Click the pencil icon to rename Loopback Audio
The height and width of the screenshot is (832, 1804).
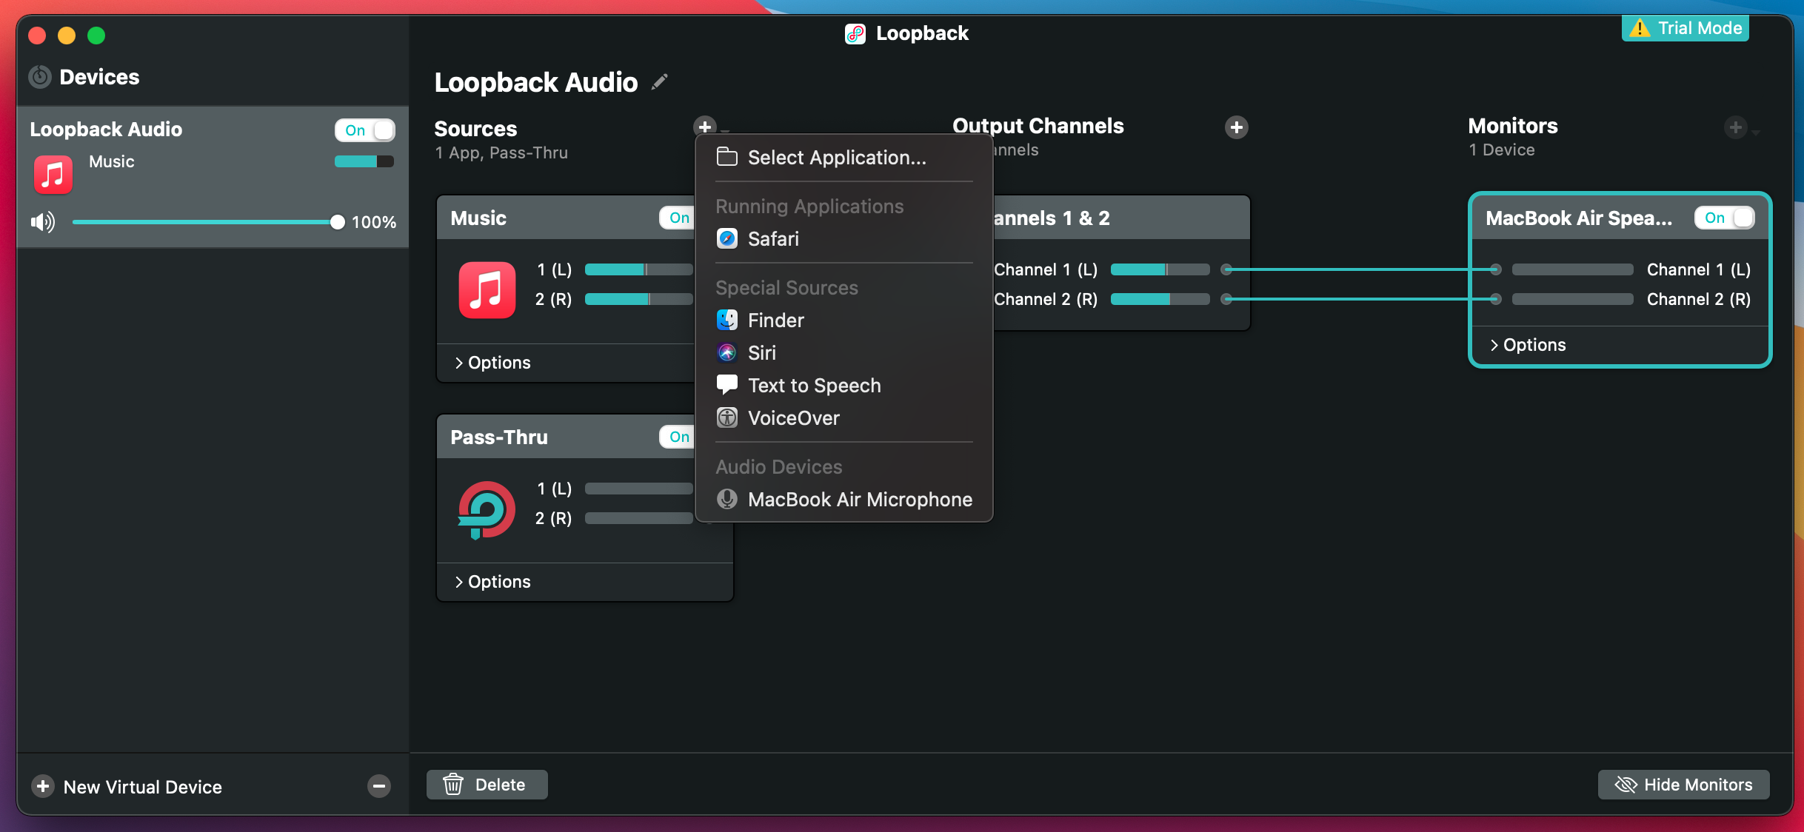point(659,81)
